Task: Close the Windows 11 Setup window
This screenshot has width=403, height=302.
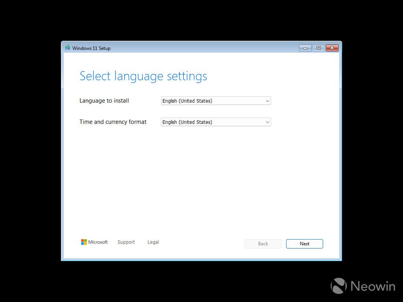Action: pos(332,48)
